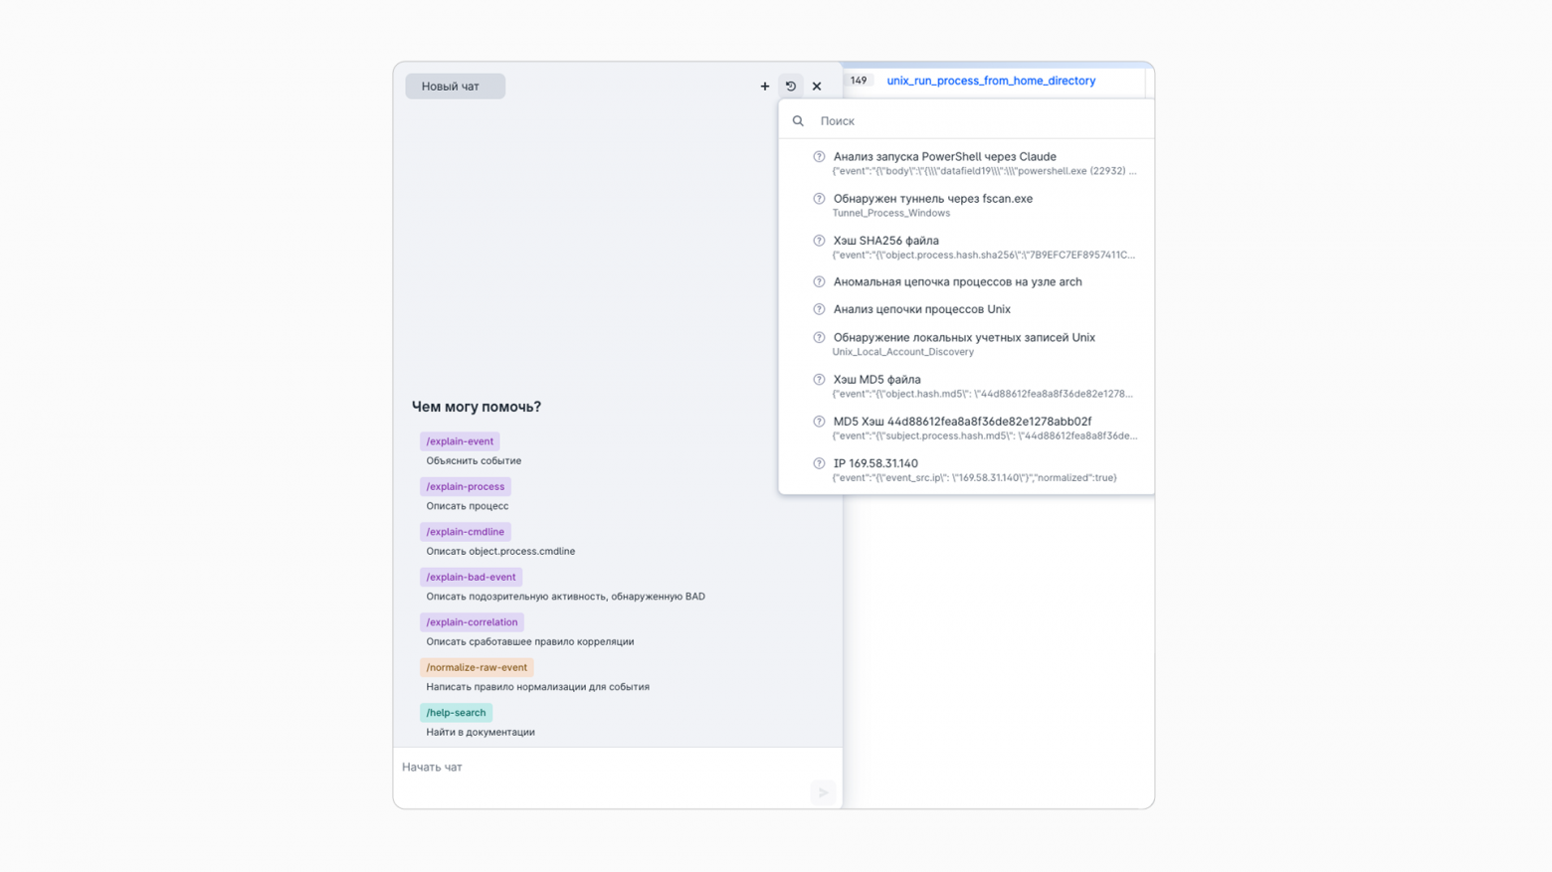Click icon beside 'Обнаружение локальных учетных записей Unix'

pyautogui.click(x=819, y=338)
